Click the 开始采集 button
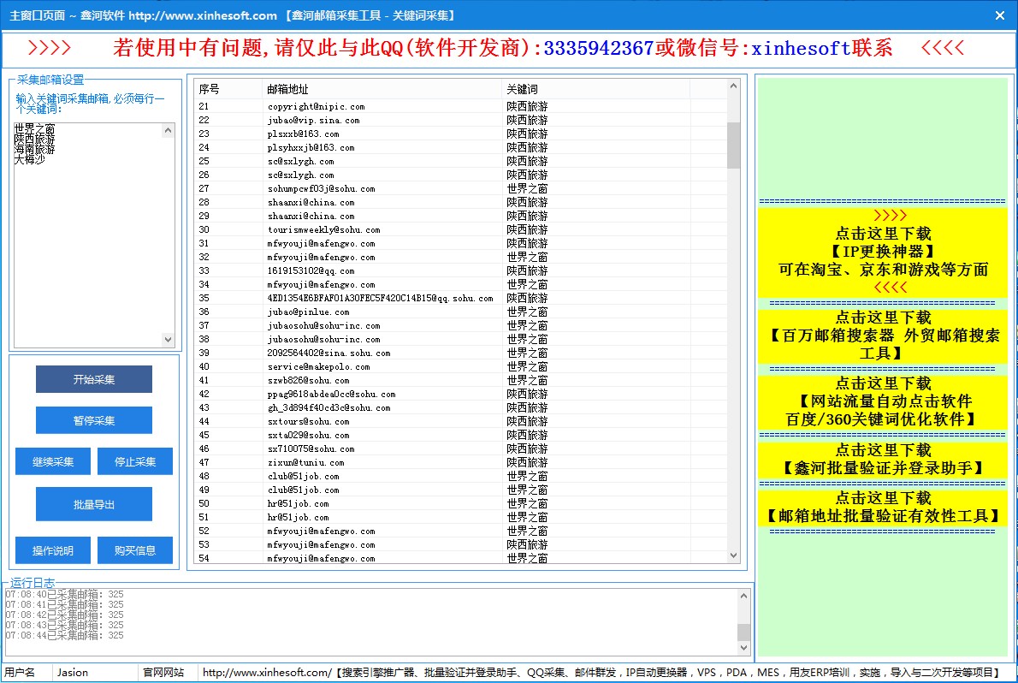Screen dimensions: 1018x683 (x=94, y=379)
